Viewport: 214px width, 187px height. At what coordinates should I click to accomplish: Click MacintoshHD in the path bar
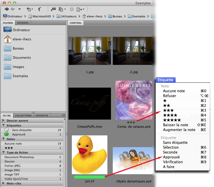(39, 16)
